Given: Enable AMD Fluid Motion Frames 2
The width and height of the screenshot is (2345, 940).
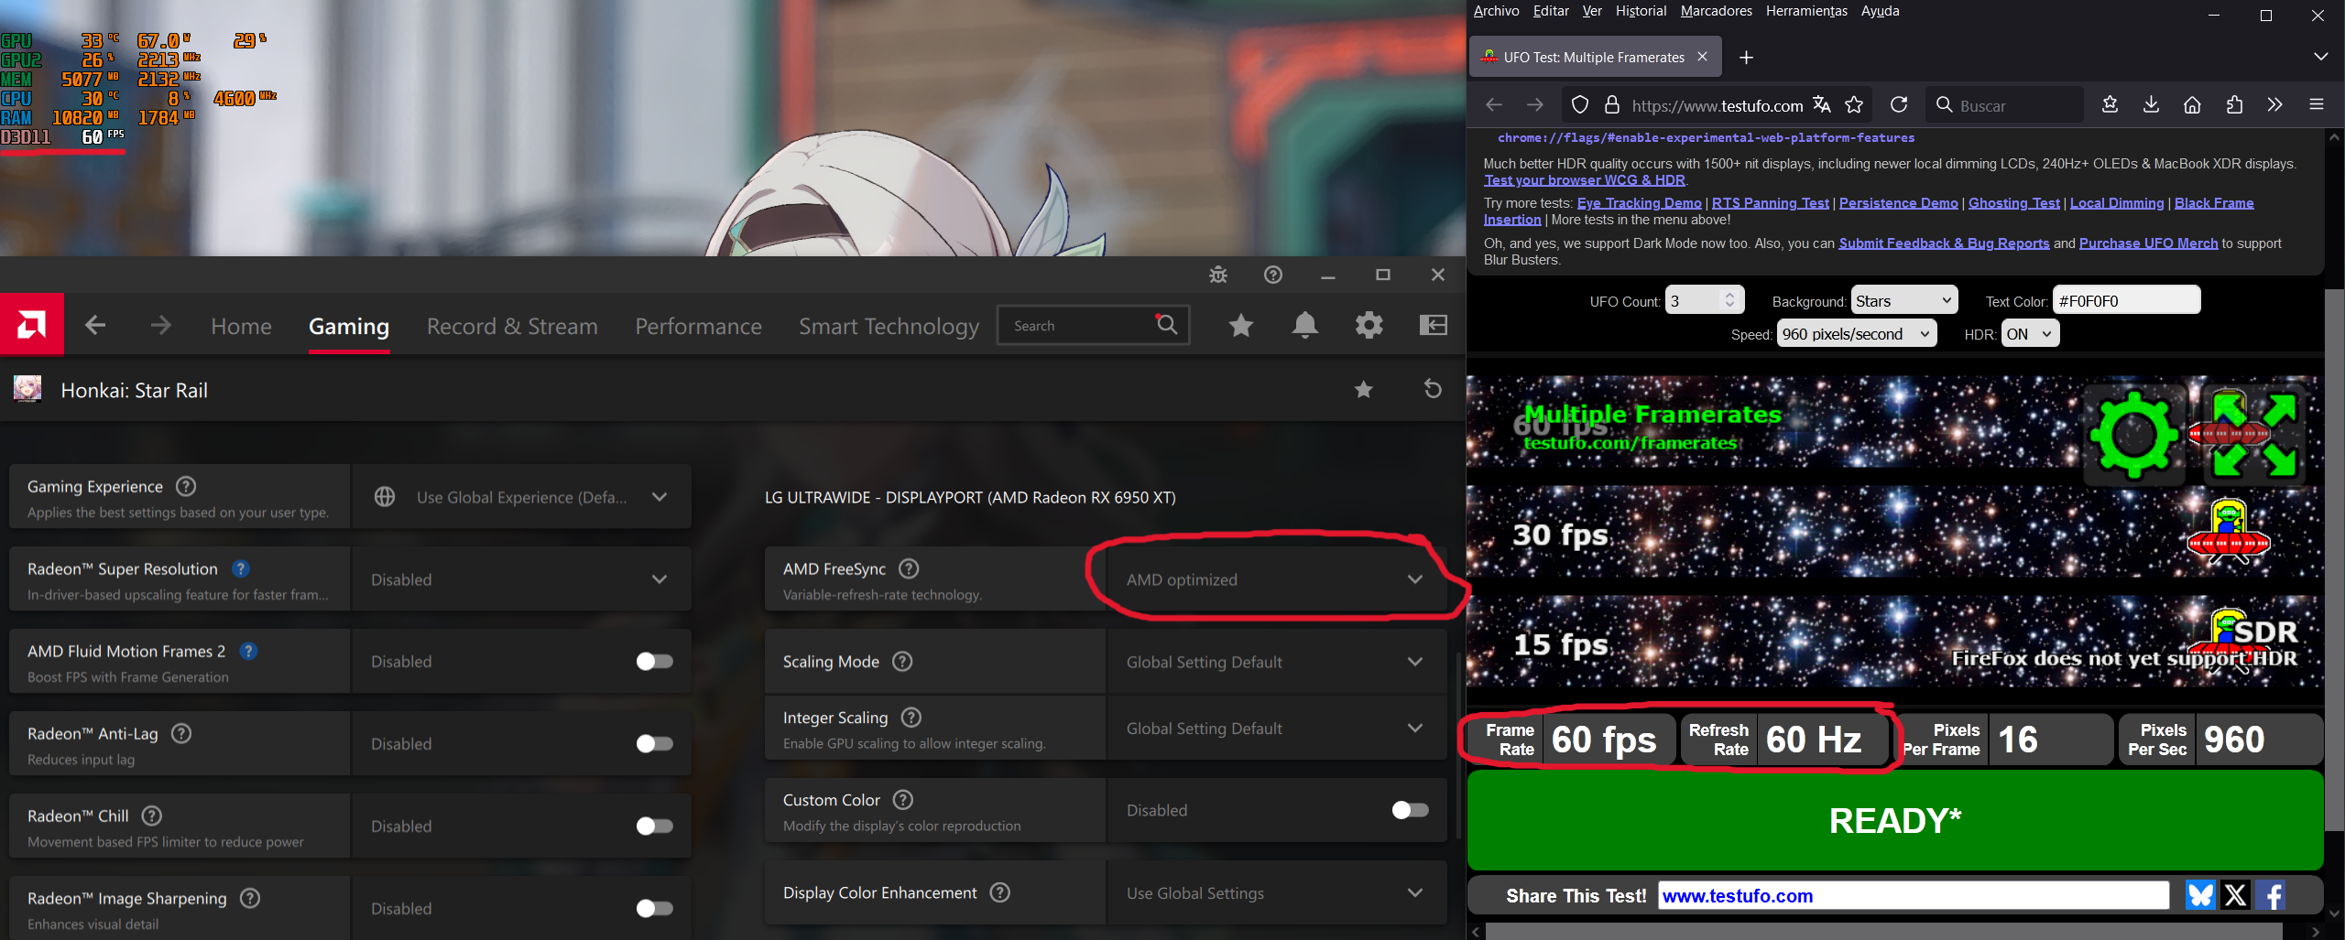Looking at the screenshot, I should [654, 662].
